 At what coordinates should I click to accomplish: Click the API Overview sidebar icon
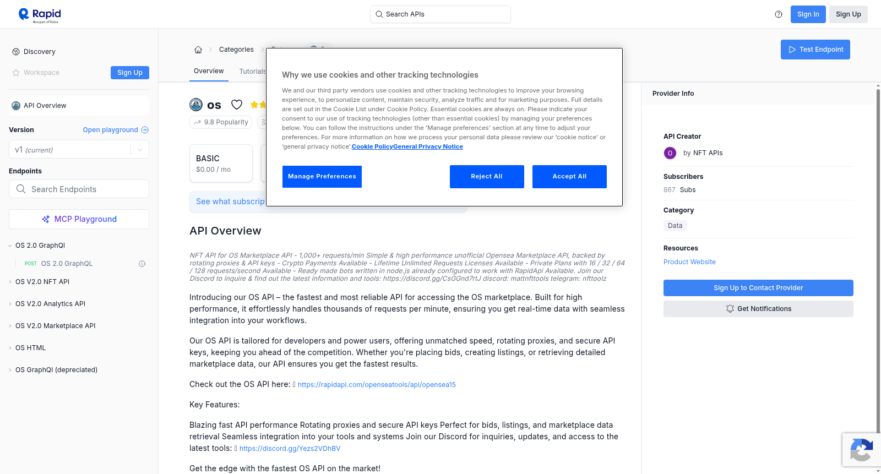point(16,106)
